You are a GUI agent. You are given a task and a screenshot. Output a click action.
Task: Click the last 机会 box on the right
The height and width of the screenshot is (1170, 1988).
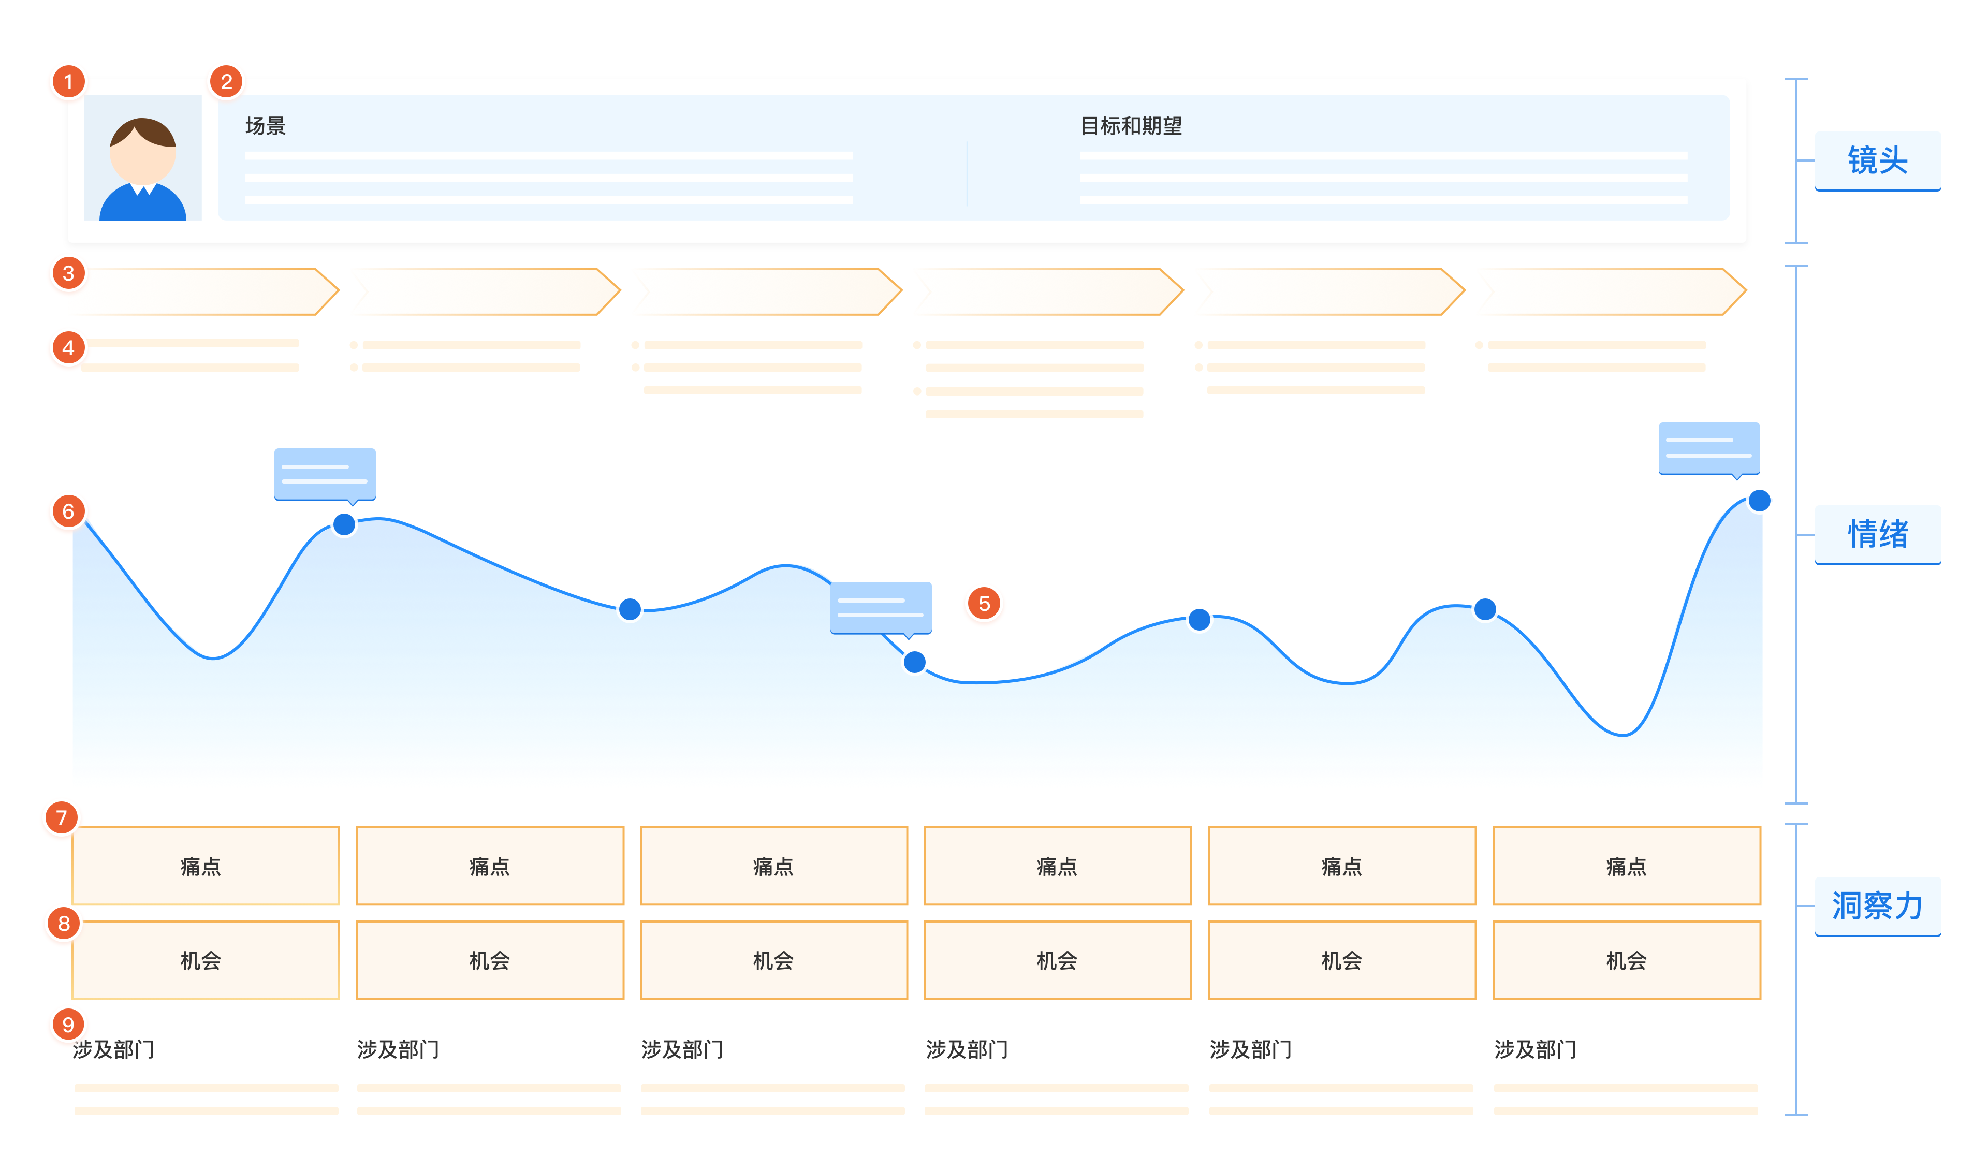coord(1627,960)
